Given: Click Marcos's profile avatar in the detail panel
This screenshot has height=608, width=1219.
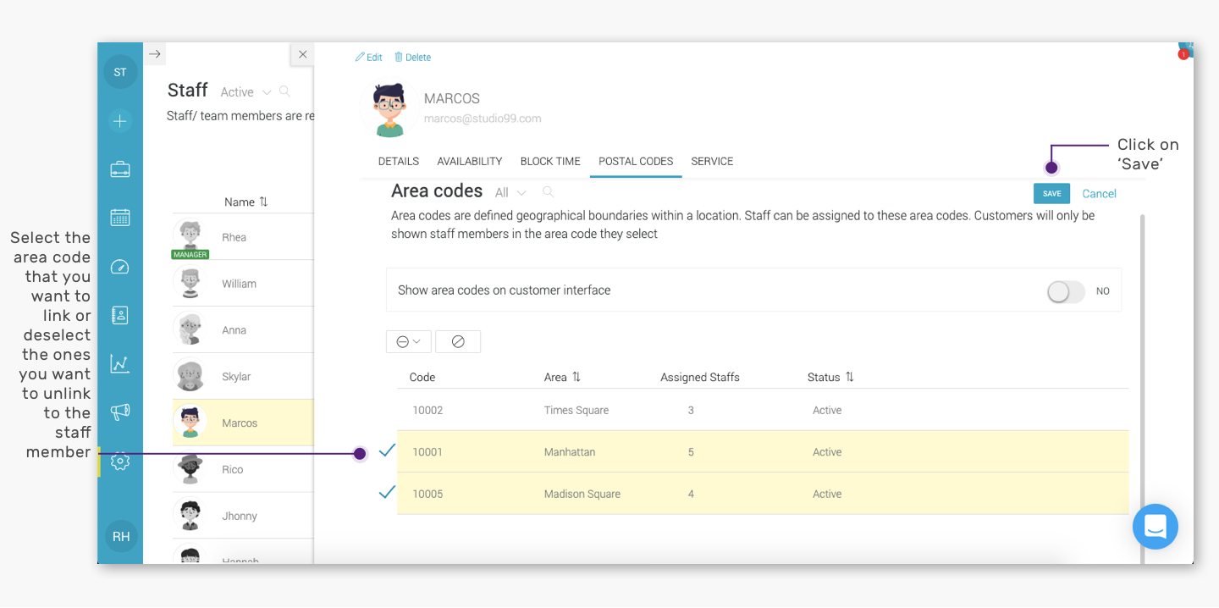Looking at the screenshot, I should tap(389, 109).
